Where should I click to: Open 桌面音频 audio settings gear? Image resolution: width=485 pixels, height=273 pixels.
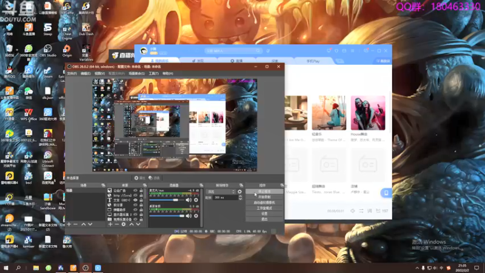pyautogui.click(x=196, y=216)
